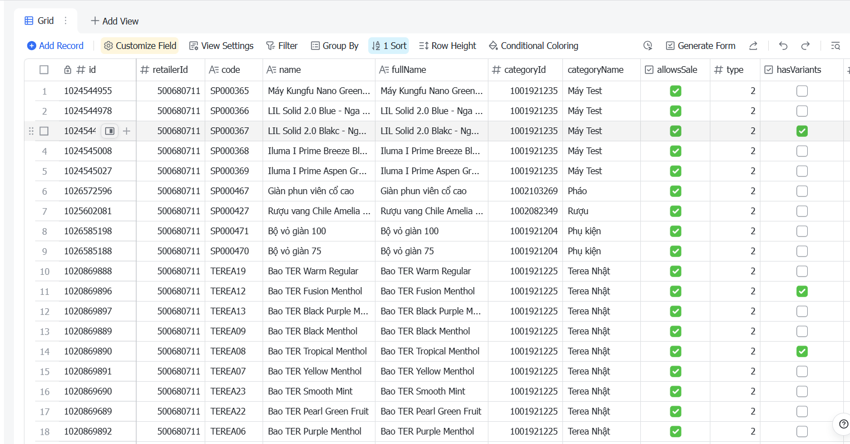Click the categoryName column header
Screen dimensions: 850x444
tap(601, 70)
